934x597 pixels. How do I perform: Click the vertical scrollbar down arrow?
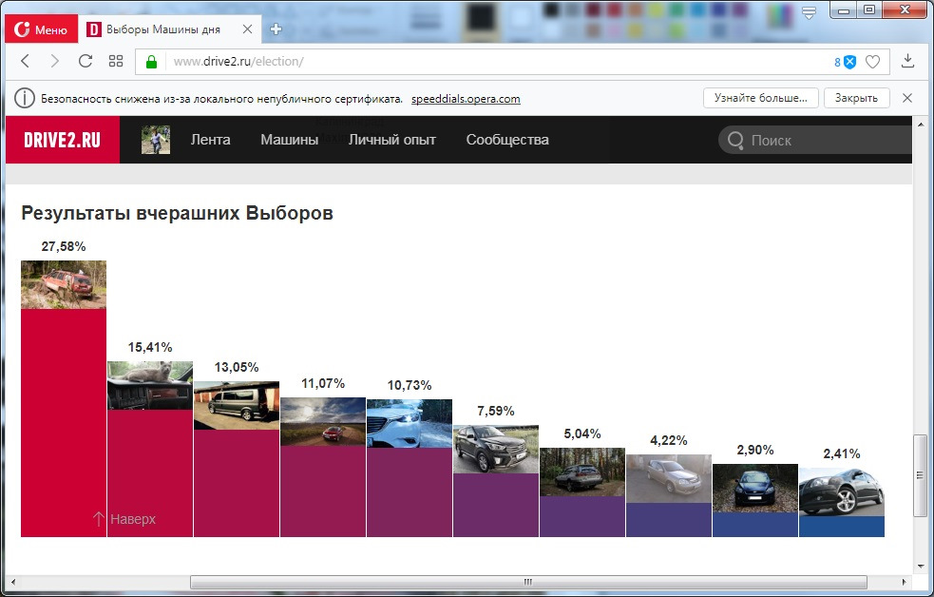tap(921, 567)
